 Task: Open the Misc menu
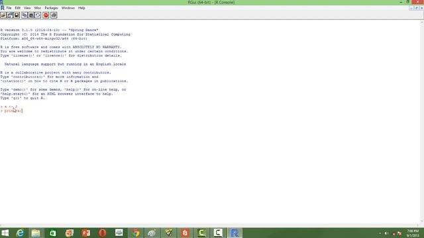[38, 8]
